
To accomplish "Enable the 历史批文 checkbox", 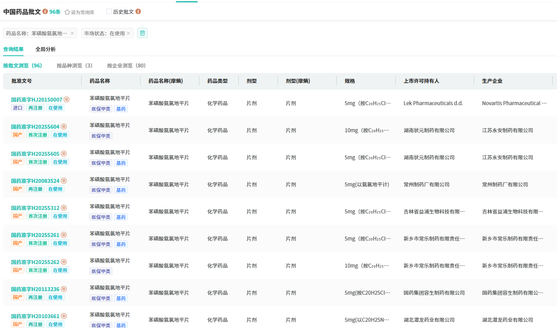I will (109, 12).
